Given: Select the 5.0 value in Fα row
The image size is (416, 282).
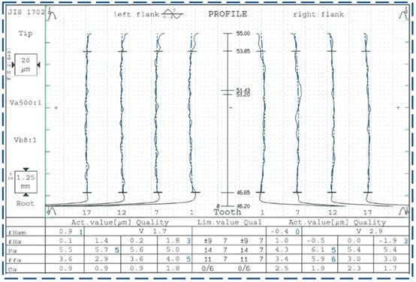Looking at the screenshot, I should tap(173, 250).
